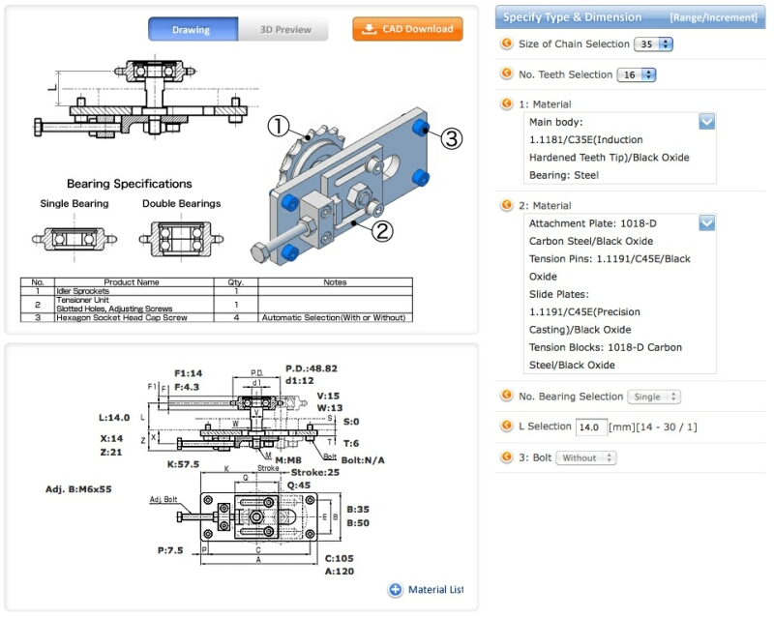Click the P.D.:48.82 dimension value
The width and height of the screenshot is (774, 618).
(312, 368)
